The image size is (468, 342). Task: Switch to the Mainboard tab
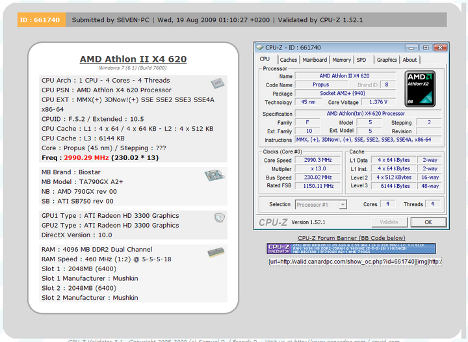tap(315, 60)
